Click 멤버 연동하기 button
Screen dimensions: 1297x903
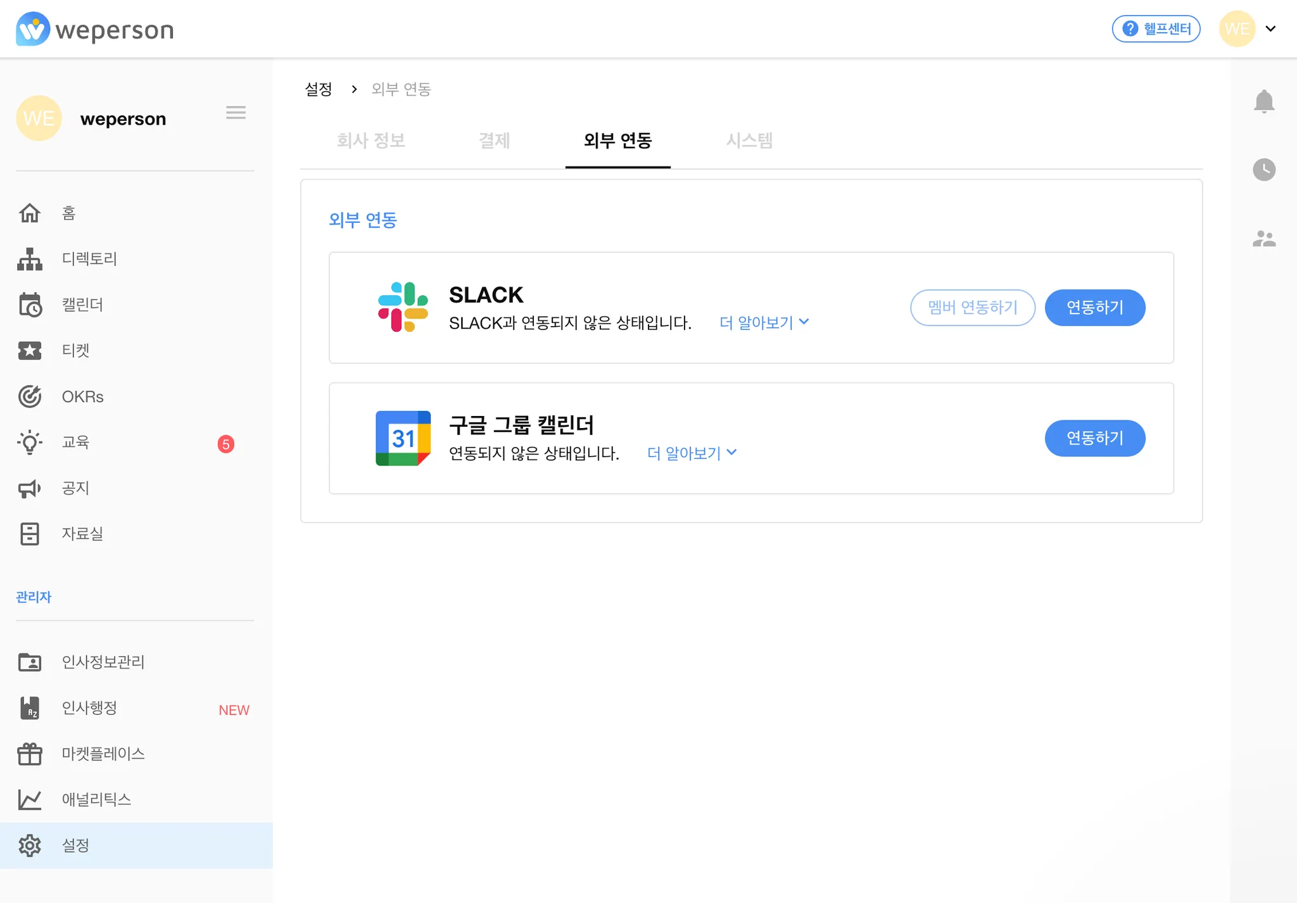[x=972, y=308]
